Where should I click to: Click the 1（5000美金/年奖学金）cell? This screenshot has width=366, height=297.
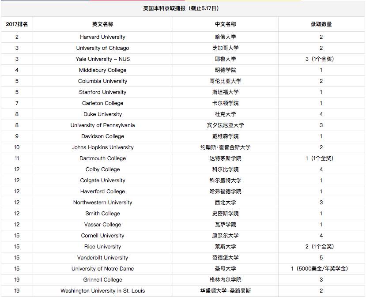tap(321, 269)
